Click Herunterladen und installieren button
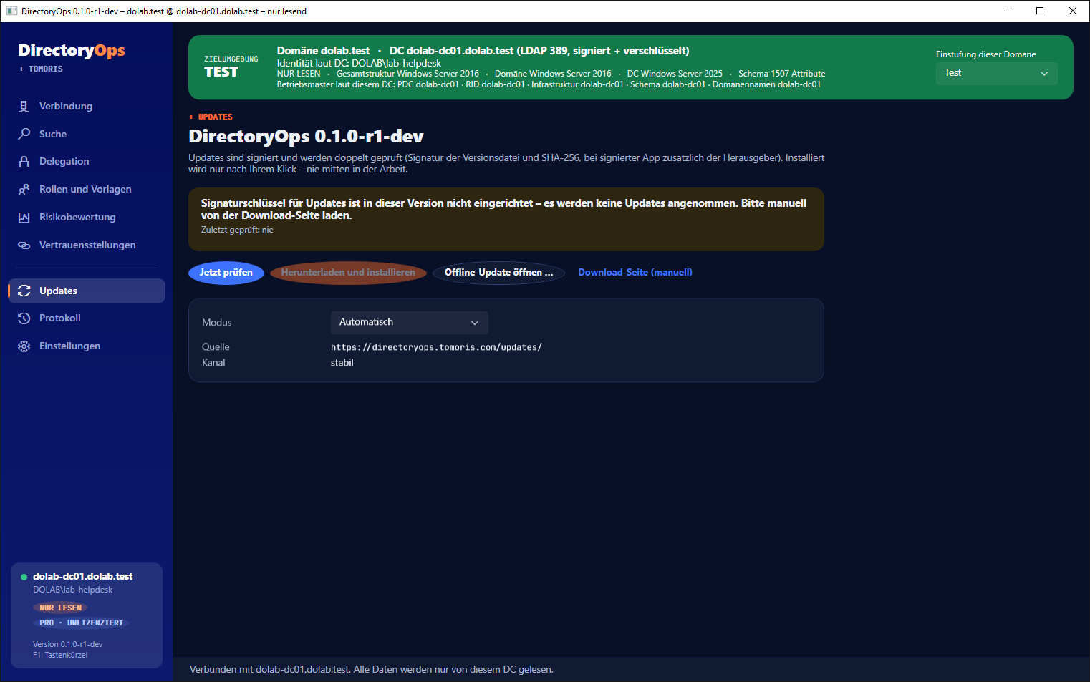Image resolution: width=1090 pixels, height=682 pixels. pos(348,273)
